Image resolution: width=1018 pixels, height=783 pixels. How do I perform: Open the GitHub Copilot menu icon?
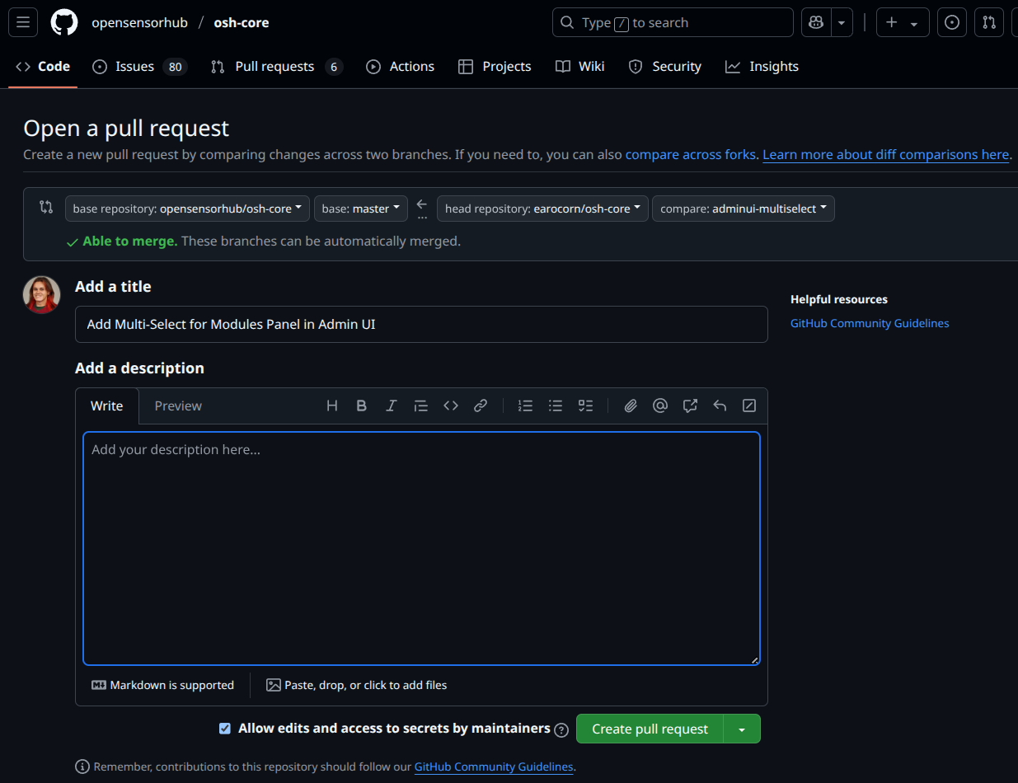815,22
